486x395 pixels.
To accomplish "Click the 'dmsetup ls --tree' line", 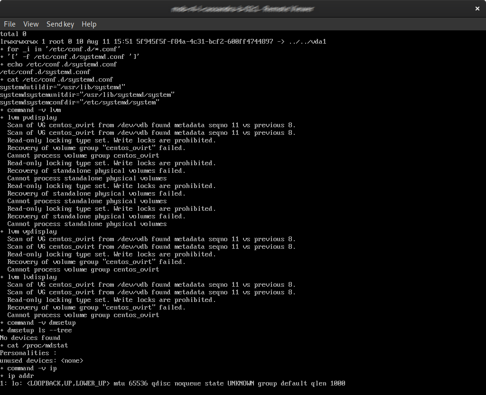I will click(36, 330).
